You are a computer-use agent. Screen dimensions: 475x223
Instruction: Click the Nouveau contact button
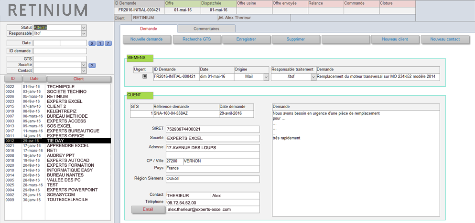point(445,39)
